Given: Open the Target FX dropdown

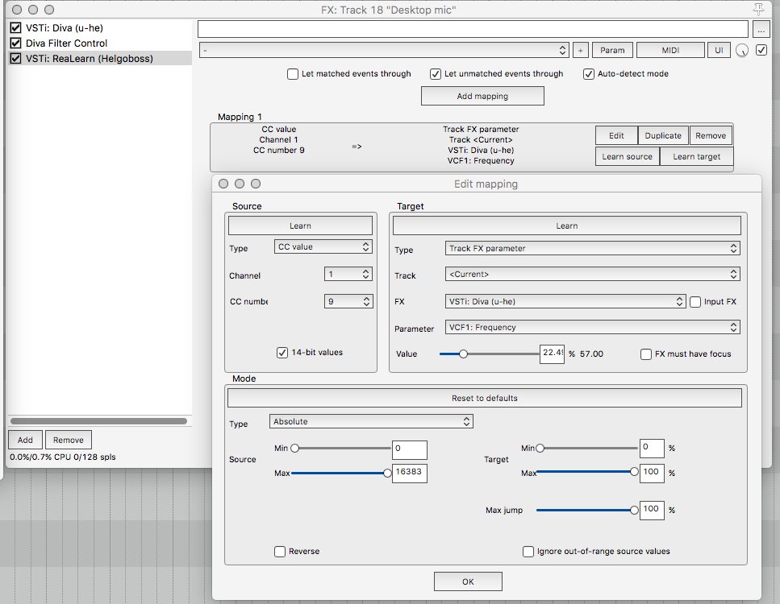Looking at the screenshot, I should tap(565, 302).
